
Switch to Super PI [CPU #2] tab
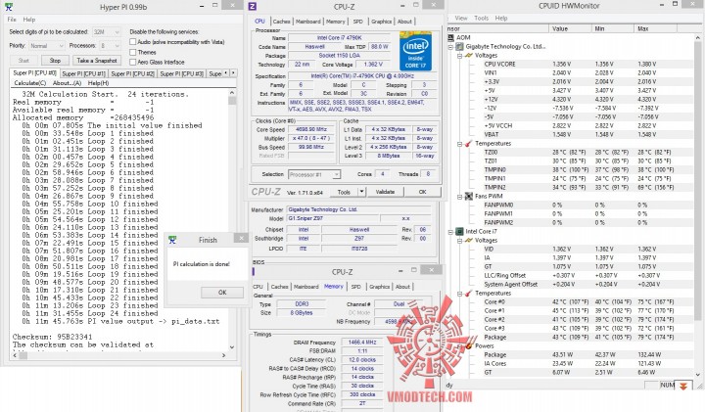coord(132,73)
